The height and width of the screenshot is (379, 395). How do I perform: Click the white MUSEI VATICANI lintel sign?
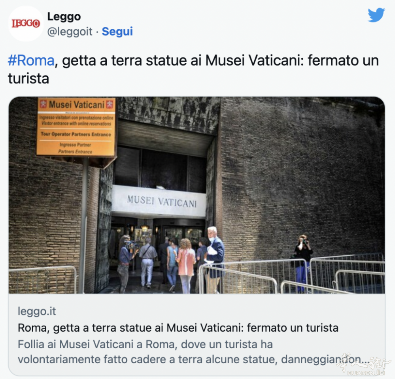159,202
